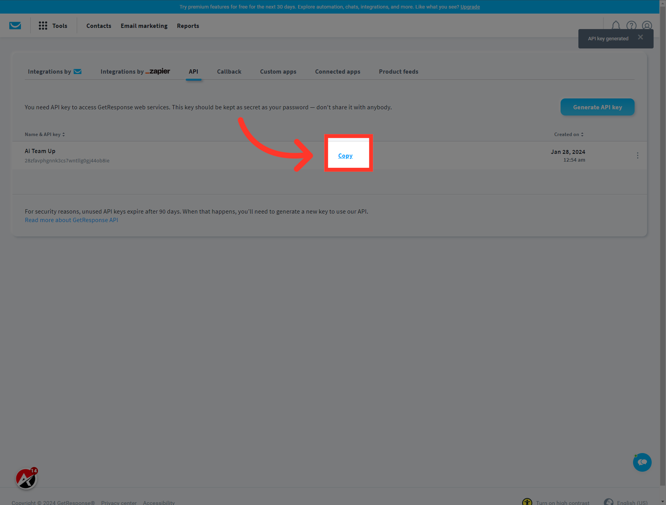The height and width of the screenshot is (505, 666).
Task: Select the API tab
Action: pyautogui.click(x=193, y=72)
